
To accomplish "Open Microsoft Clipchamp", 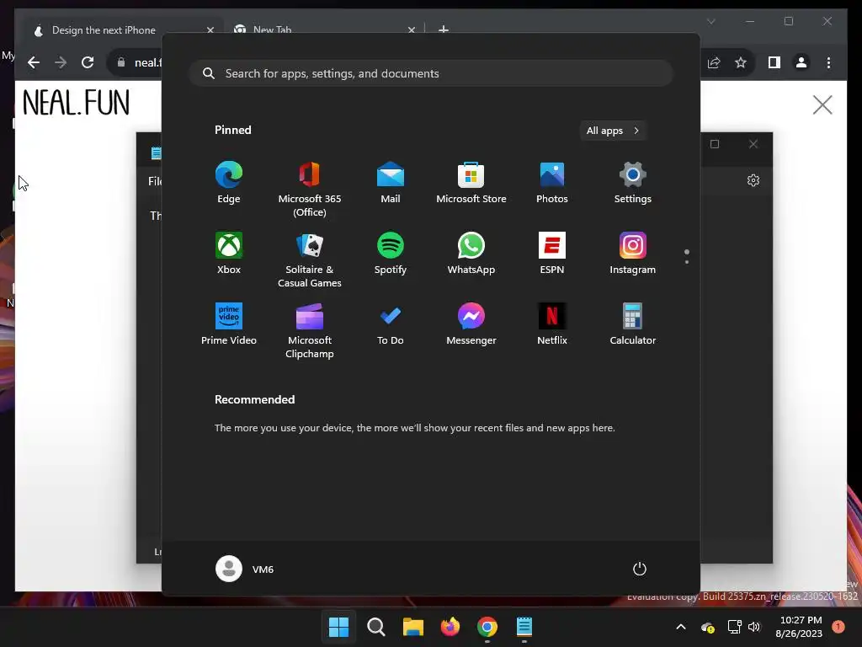I will [x=310, y=330].
